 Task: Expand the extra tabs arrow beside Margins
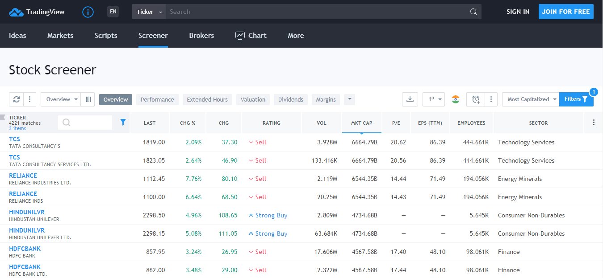click(349, 99)
